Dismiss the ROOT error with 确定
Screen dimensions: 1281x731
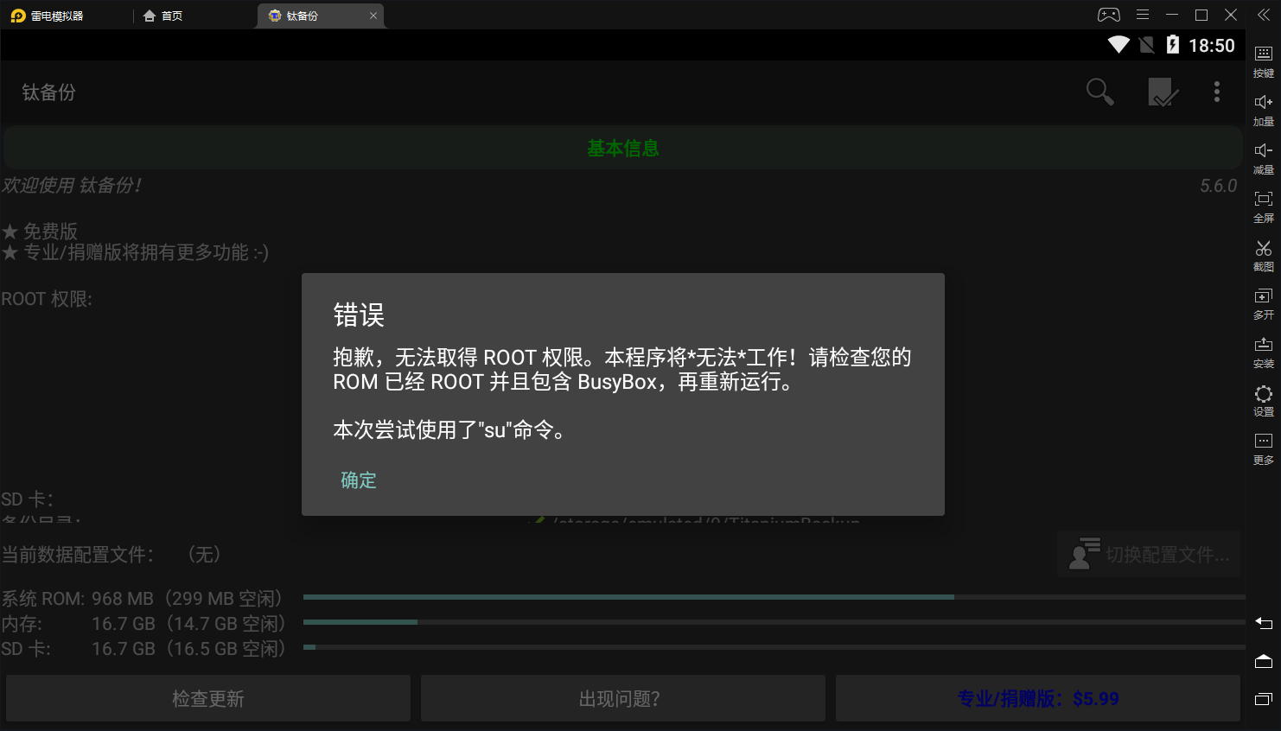(x=359, y=480)
